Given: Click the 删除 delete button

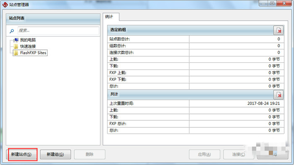Looking at the screenshot, I should pyautogui.click(x=89, y=155).
